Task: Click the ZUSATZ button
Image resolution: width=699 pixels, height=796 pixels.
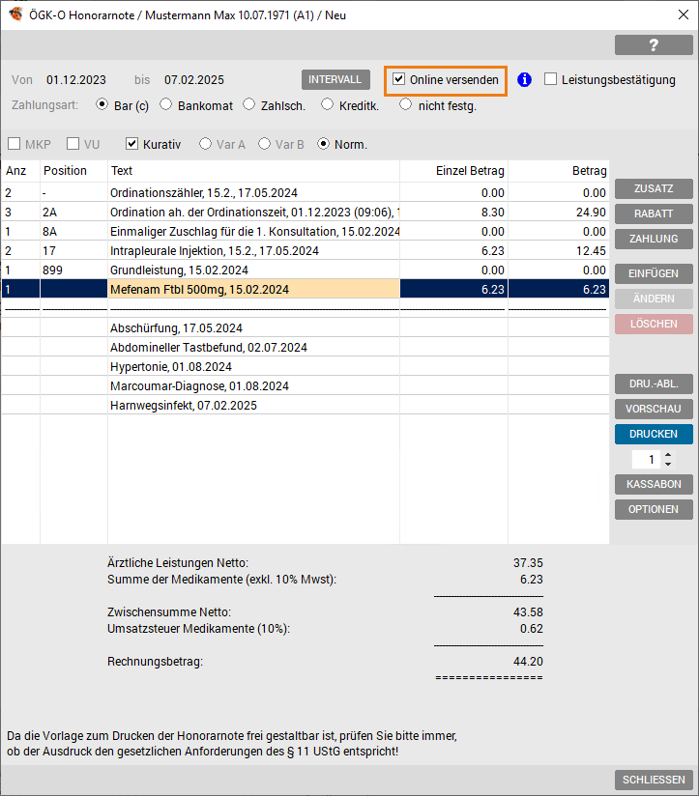Action: 654,188
